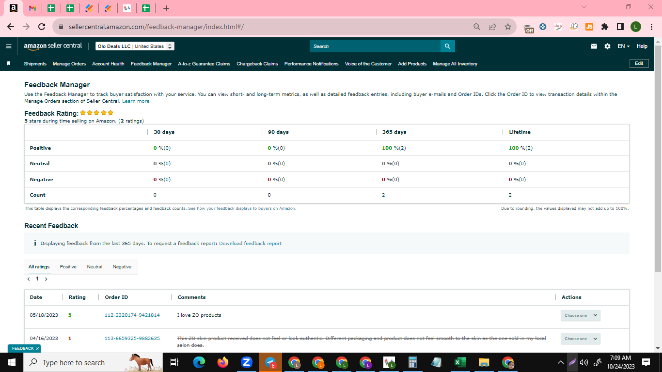Click the orange JS extension icon
This screenshot has width=662, height=372.
click(x=589, y=27)
